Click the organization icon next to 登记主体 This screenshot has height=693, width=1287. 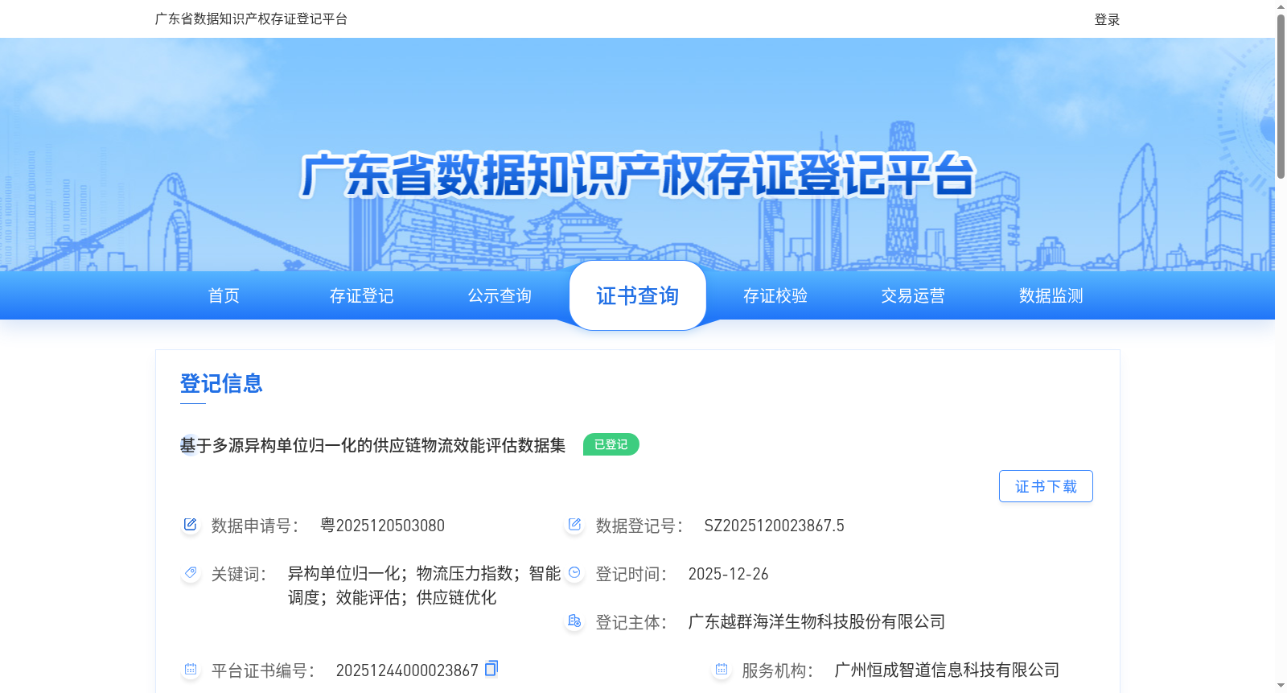click(x=574, y=621)
